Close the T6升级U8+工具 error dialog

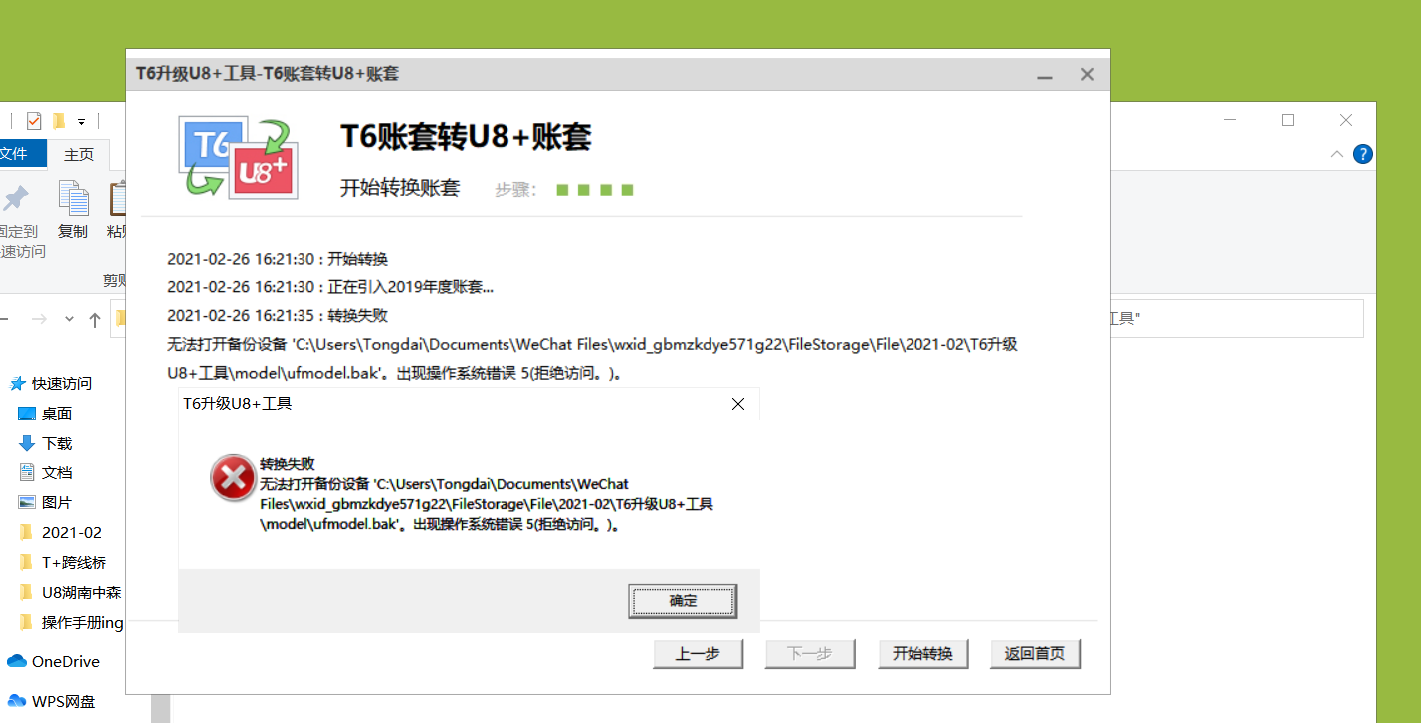738,404
